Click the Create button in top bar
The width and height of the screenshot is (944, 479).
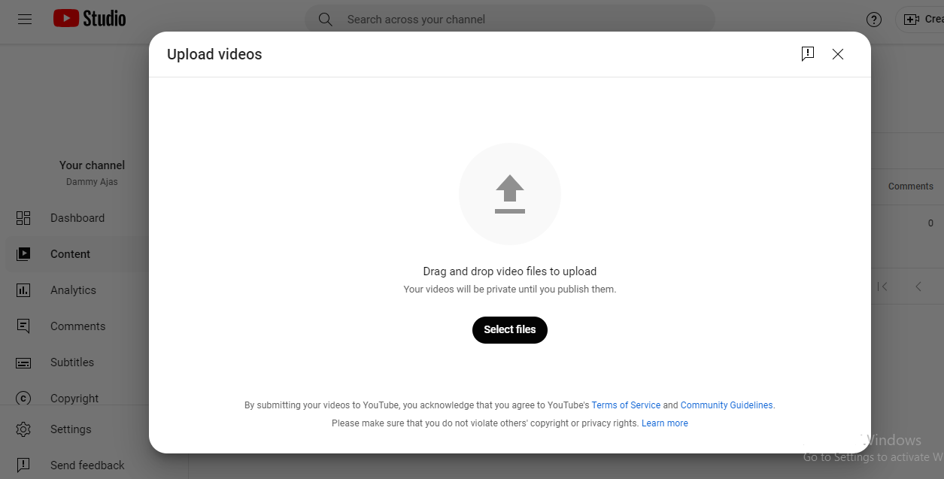(x=922, y=20)
